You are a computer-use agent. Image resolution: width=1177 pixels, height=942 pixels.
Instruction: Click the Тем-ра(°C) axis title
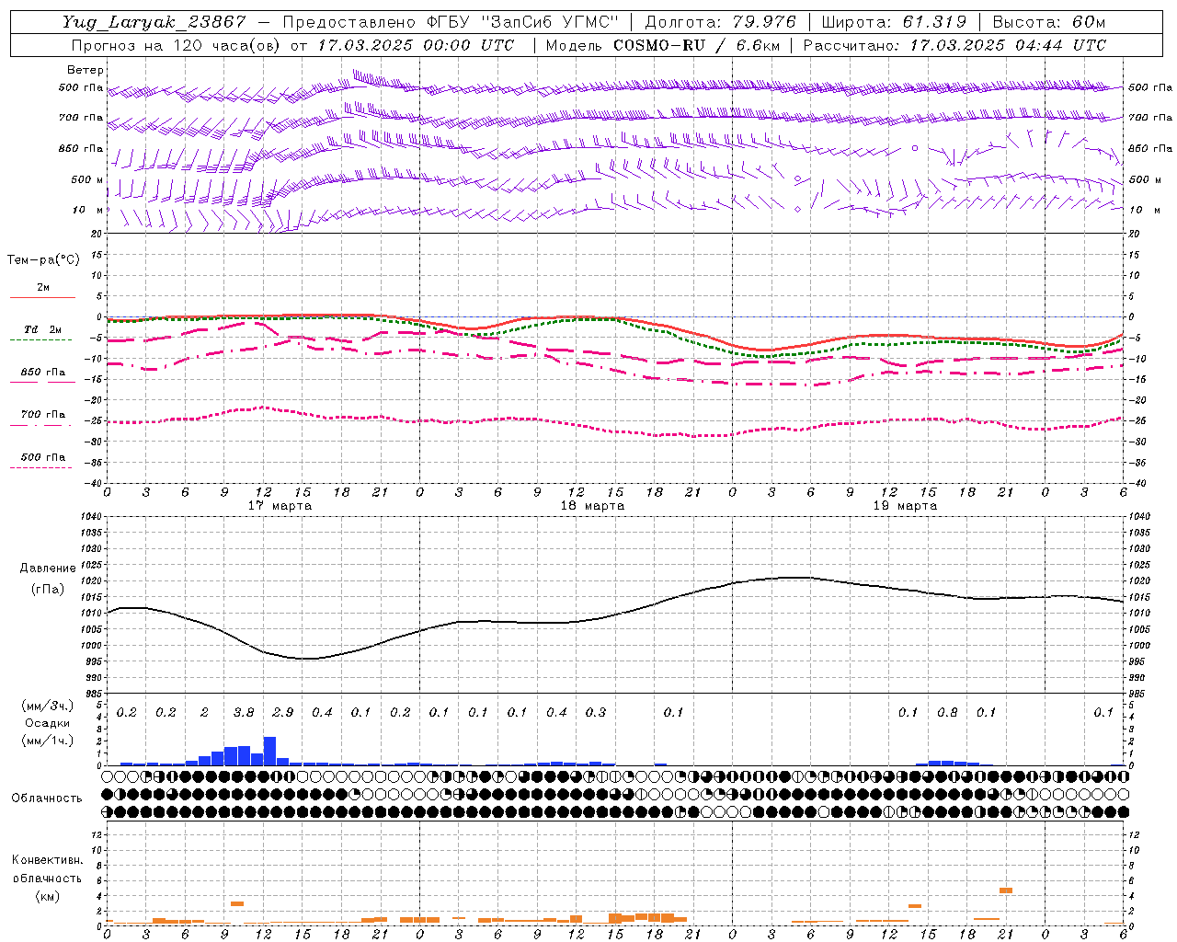43,260
